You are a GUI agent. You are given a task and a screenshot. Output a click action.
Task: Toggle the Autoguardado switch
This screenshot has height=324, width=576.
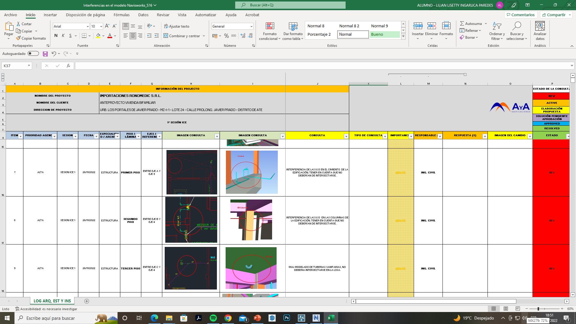33,54
